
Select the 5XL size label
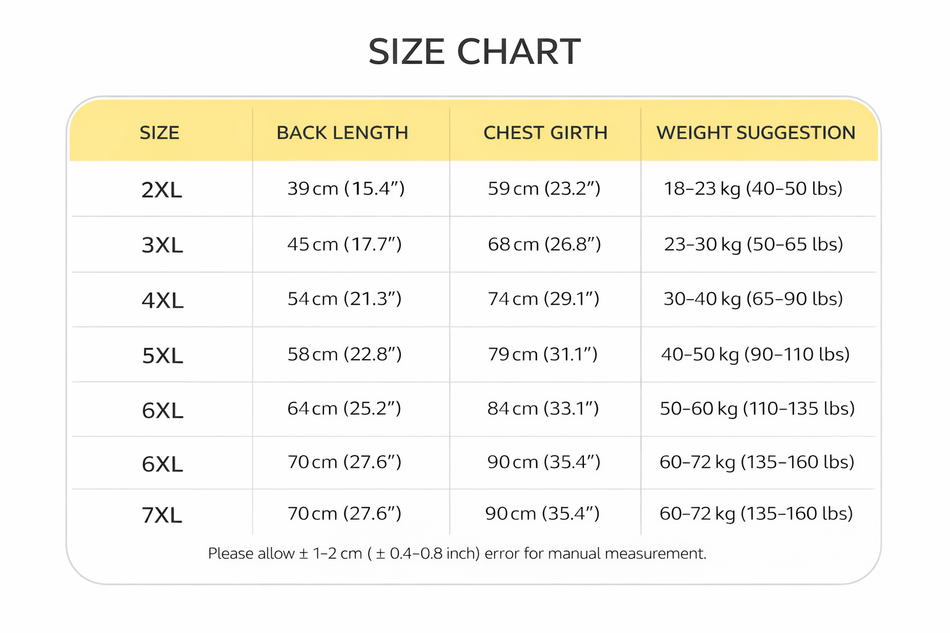coord(163,356)
